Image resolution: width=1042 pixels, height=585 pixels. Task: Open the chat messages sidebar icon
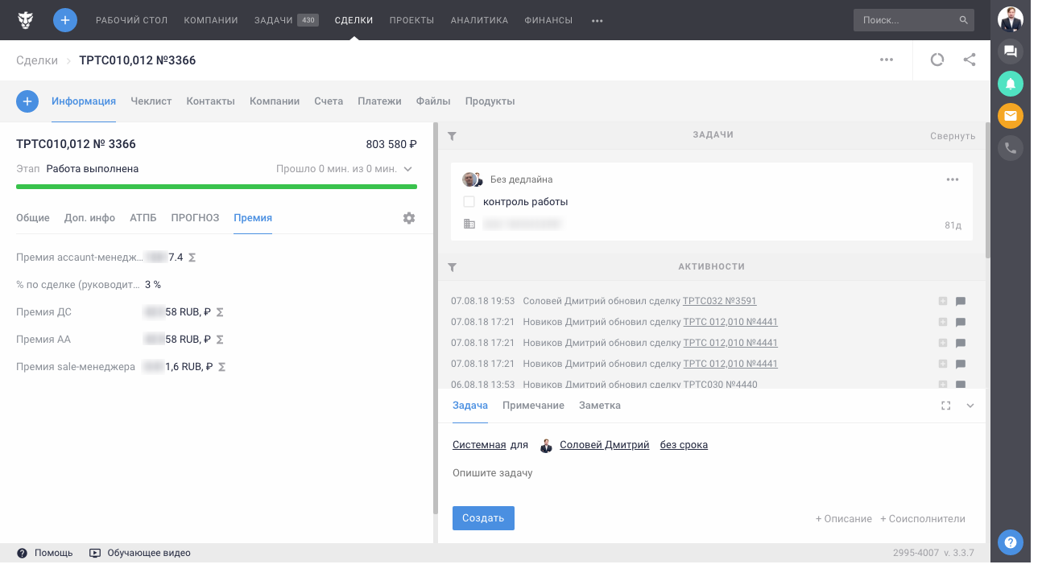click(x=1011, y=51)
